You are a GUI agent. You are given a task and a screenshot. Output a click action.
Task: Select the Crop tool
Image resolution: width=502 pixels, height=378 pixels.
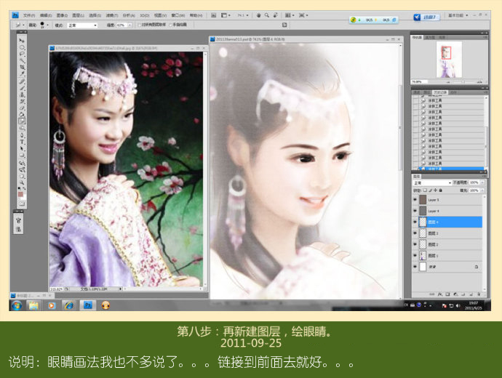(22, 67)
